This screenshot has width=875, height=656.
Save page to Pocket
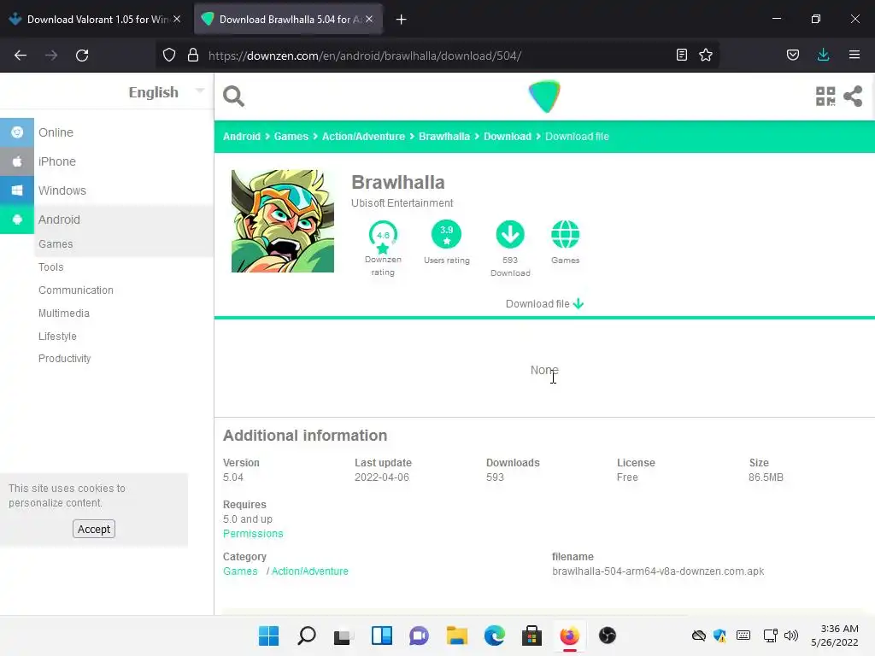click(x=793, y=55)
